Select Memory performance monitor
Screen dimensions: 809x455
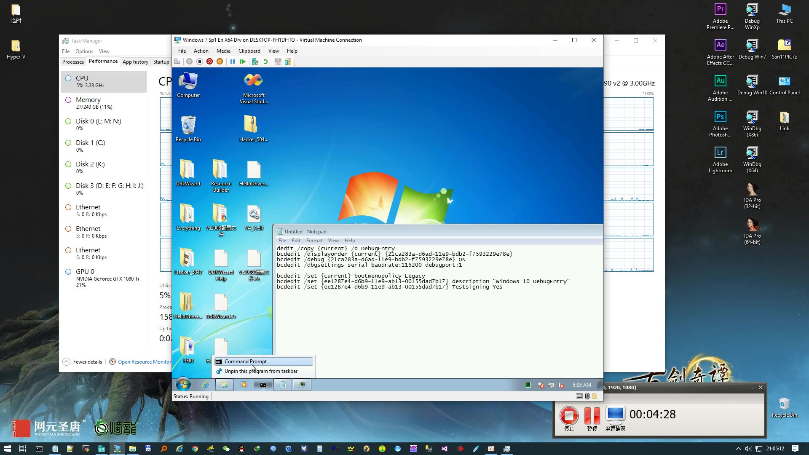[88, 103]
